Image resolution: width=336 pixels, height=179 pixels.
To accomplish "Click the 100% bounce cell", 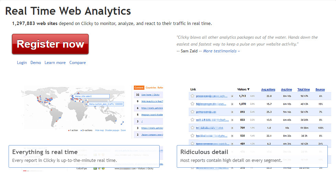I will tap(321, 128).
